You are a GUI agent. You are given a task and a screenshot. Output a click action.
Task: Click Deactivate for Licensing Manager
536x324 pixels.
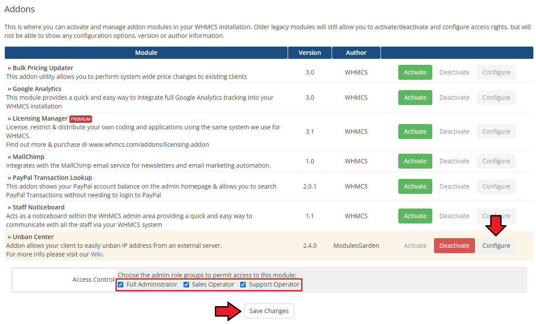[454, 132]
